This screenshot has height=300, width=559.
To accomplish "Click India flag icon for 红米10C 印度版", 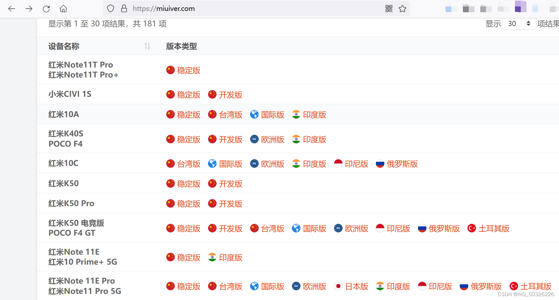I will tap(296, 164).
